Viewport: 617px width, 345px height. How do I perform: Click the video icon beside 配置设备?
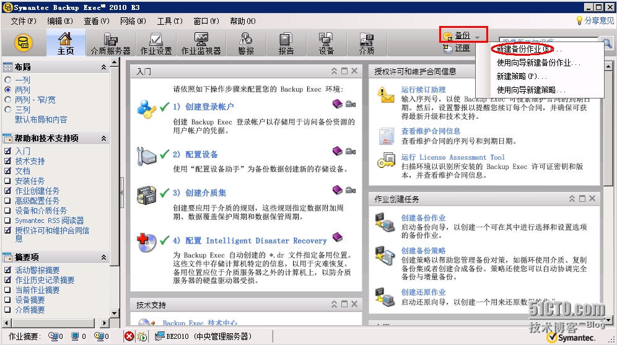click(351, 152)
